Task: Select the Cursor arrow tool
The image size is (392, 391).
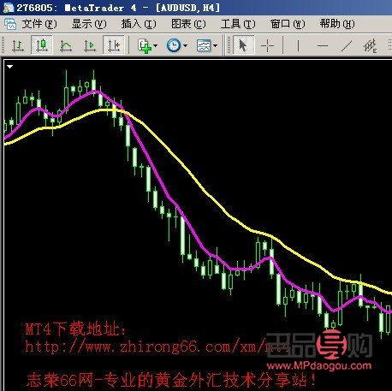Action: pos(243,45)
